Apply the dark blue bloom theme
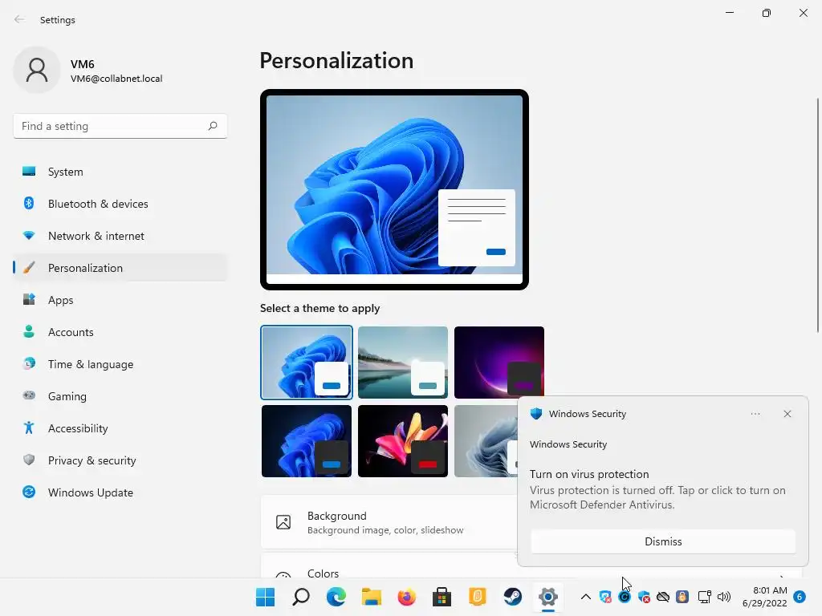The width and height of the screenshot is (822, 616). click(306, 441)
